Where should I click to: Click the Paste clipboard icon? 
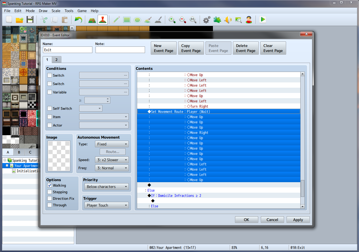(65, 20)
